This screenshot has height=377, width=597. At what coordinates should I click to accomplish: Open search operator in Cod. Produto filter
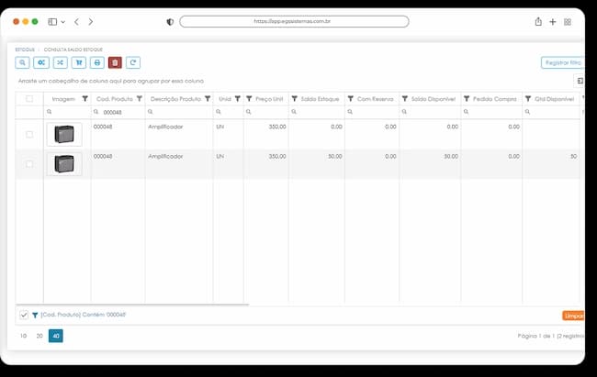pos(96,112)
